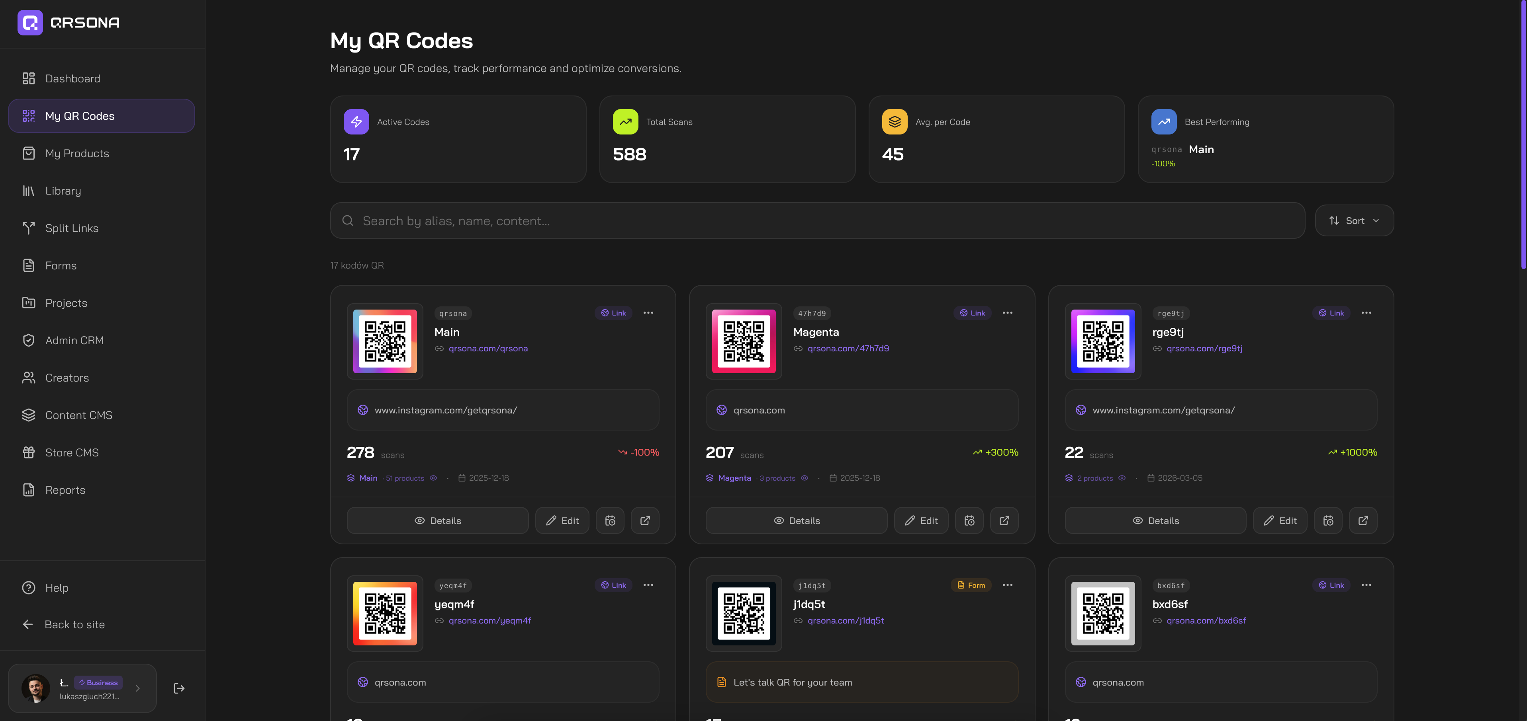Viewport: 1527px width, 721px height.
Task: Open the QRSONA logo home icon
Action: click(30, 23)
